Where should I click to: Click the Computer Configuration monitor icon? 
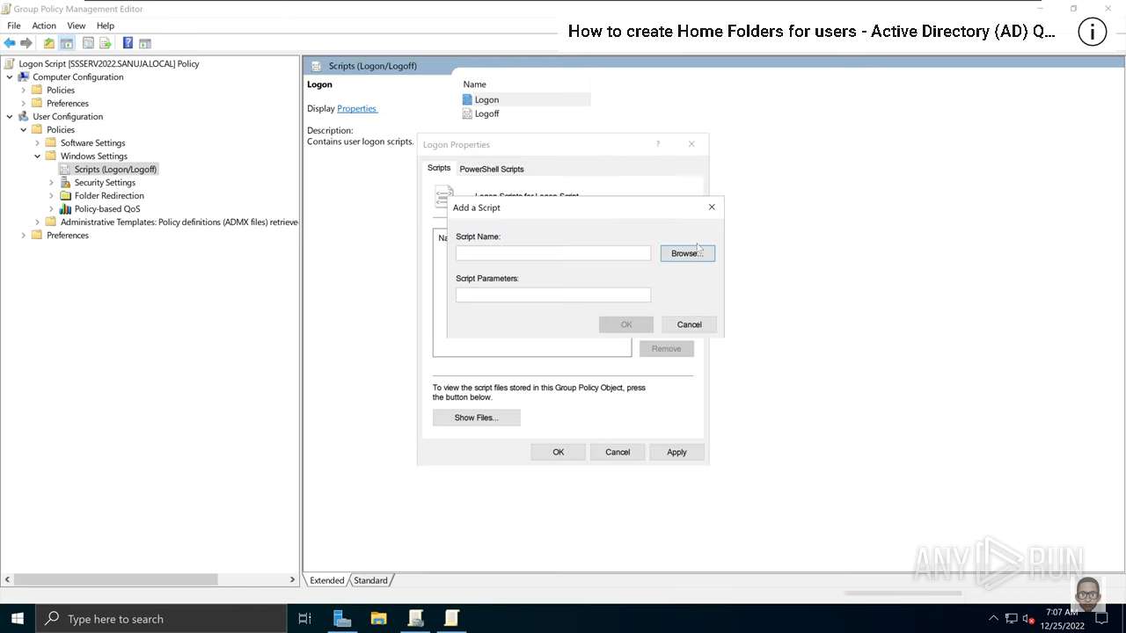[23, 76]
